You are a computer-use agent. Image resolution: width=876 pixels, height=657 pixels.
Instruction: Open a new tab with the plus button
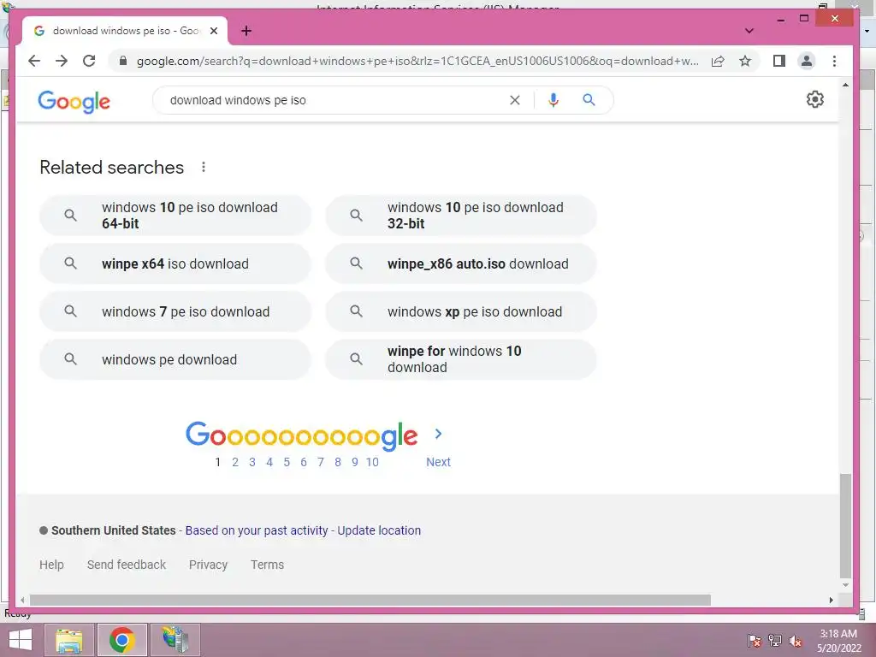point(246,31)
